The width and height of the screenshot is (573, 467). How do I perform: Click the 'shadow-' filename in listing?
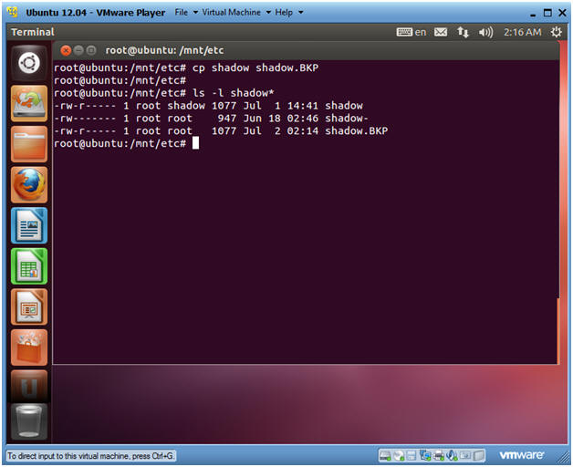(x=347, y=118)
